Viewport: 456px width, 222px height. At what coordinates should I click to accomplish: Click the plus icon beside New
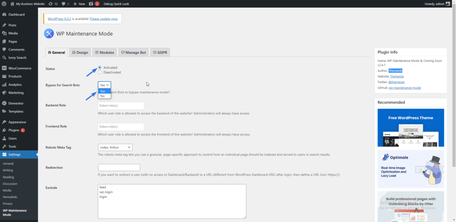point(75,4)
